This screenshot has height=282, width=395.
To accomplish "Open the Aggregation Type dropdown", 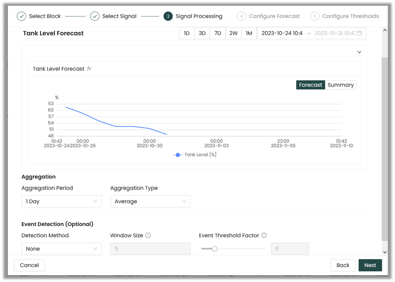I will [150, 201].
